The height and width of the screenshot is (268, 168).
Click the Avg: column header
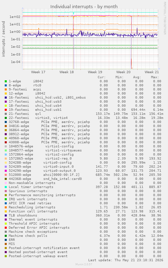point(137,77)
